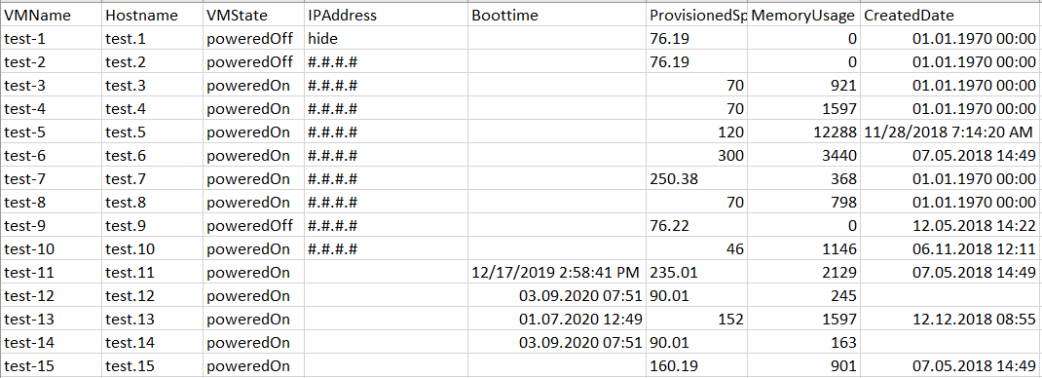Select the 11/28/2018 7:14:20 AM date cell
This screenshot has height=378, width=1042.
(950, 132)
